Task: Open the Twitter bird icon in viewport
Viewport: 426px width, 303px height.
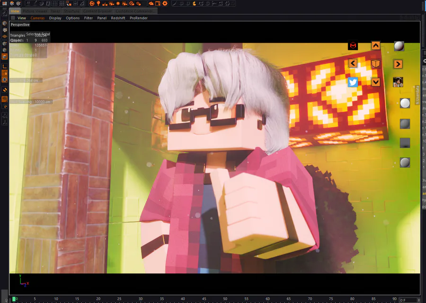Action: click(353, 82)
